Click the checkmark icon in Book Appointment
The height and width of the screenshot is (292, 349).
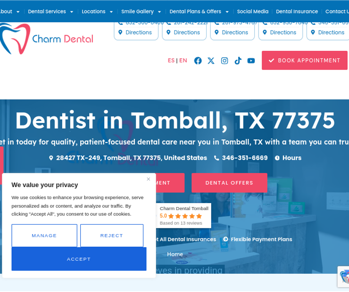coord(271,60)
